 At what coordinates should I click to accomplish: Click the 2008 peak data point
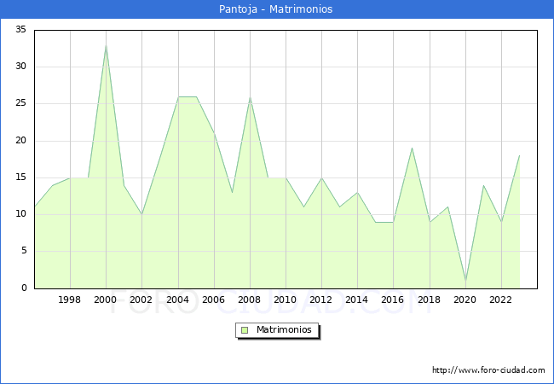click(250, 97)
